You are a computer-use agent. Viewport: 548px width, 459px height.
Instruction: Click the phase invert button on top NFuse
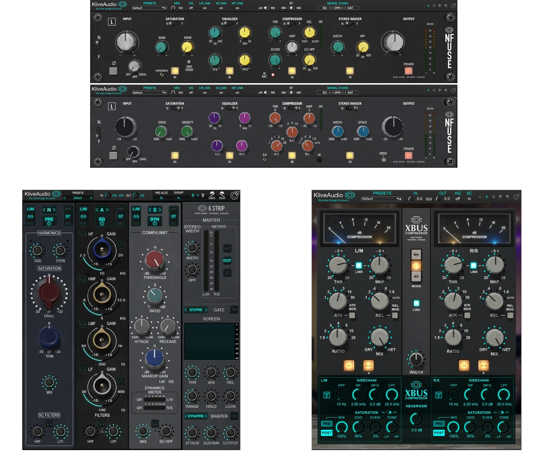point(114,71)
